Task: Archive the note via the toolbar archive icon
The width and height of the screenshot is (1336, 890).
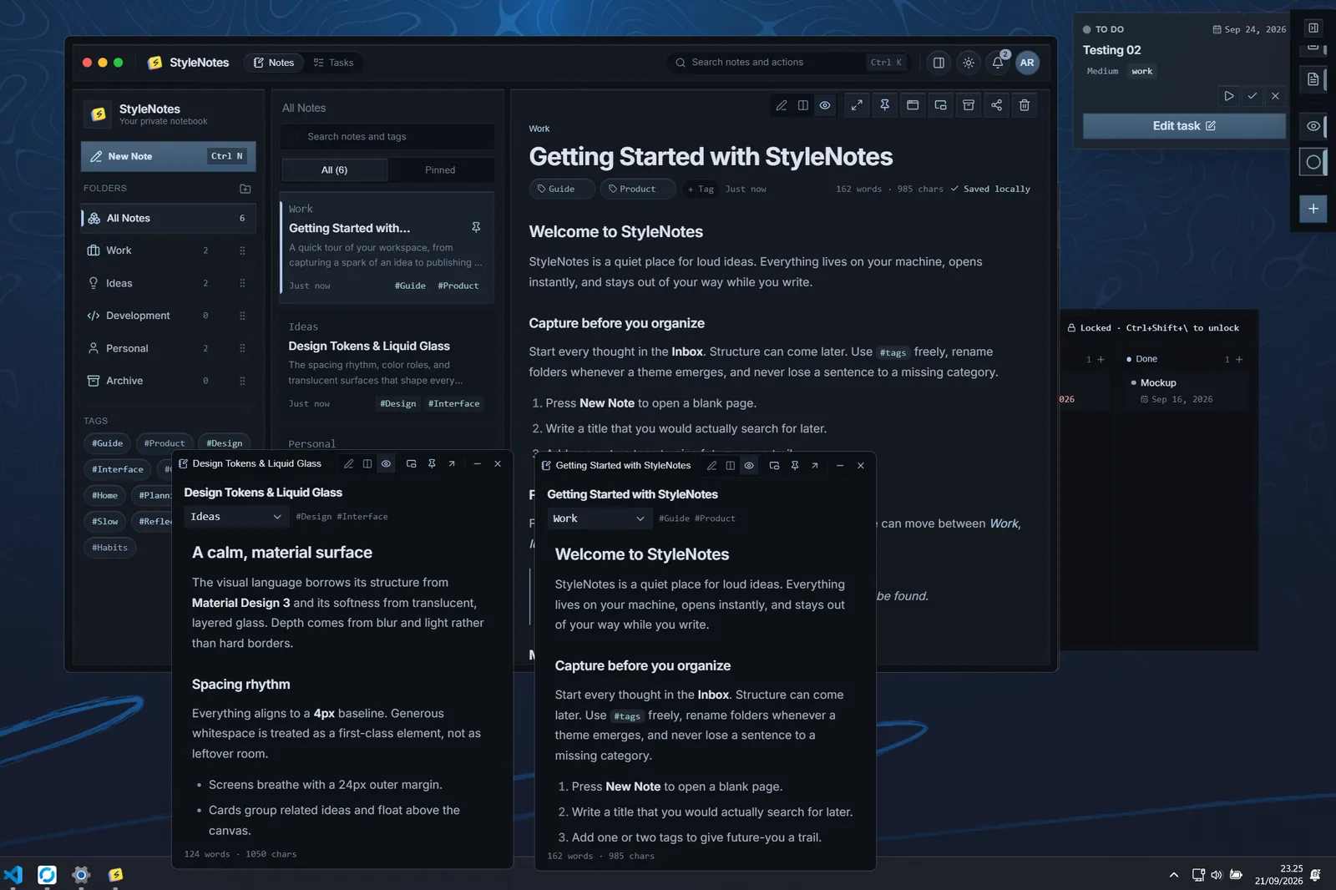Action: (x=969, y=105)
